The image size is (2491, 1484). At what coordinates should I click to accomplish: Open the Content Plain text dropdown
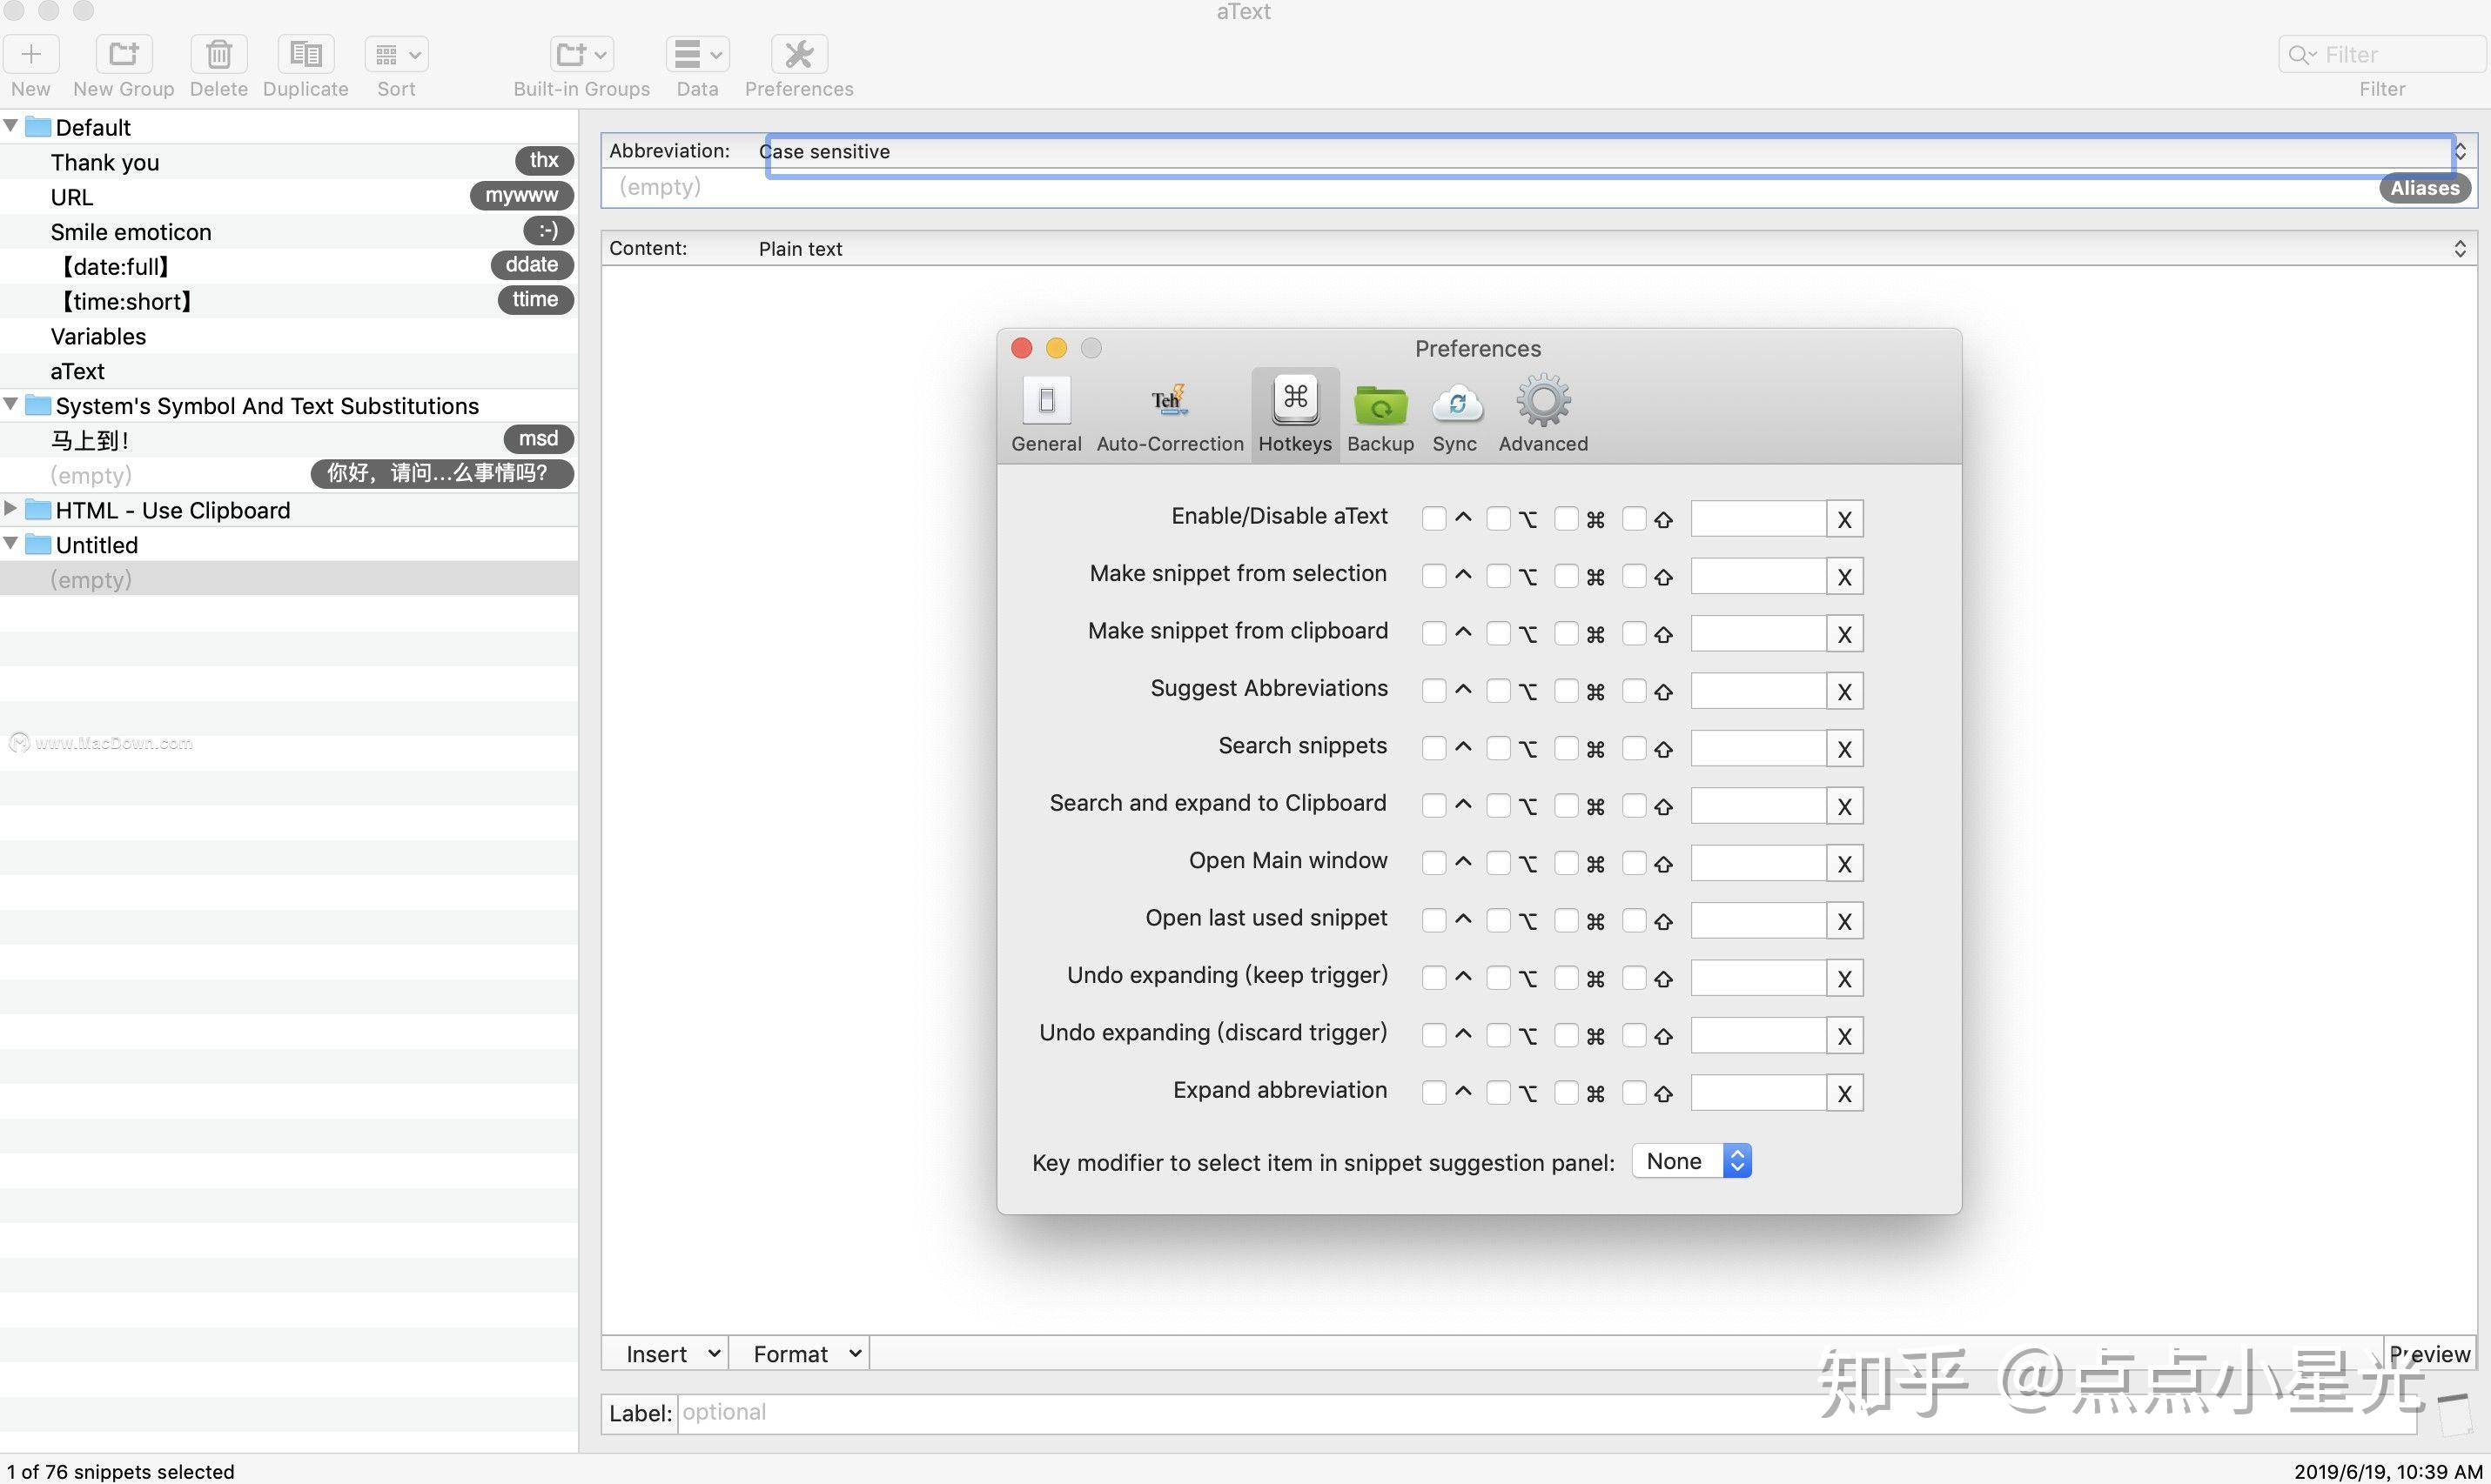[1613, 248]
